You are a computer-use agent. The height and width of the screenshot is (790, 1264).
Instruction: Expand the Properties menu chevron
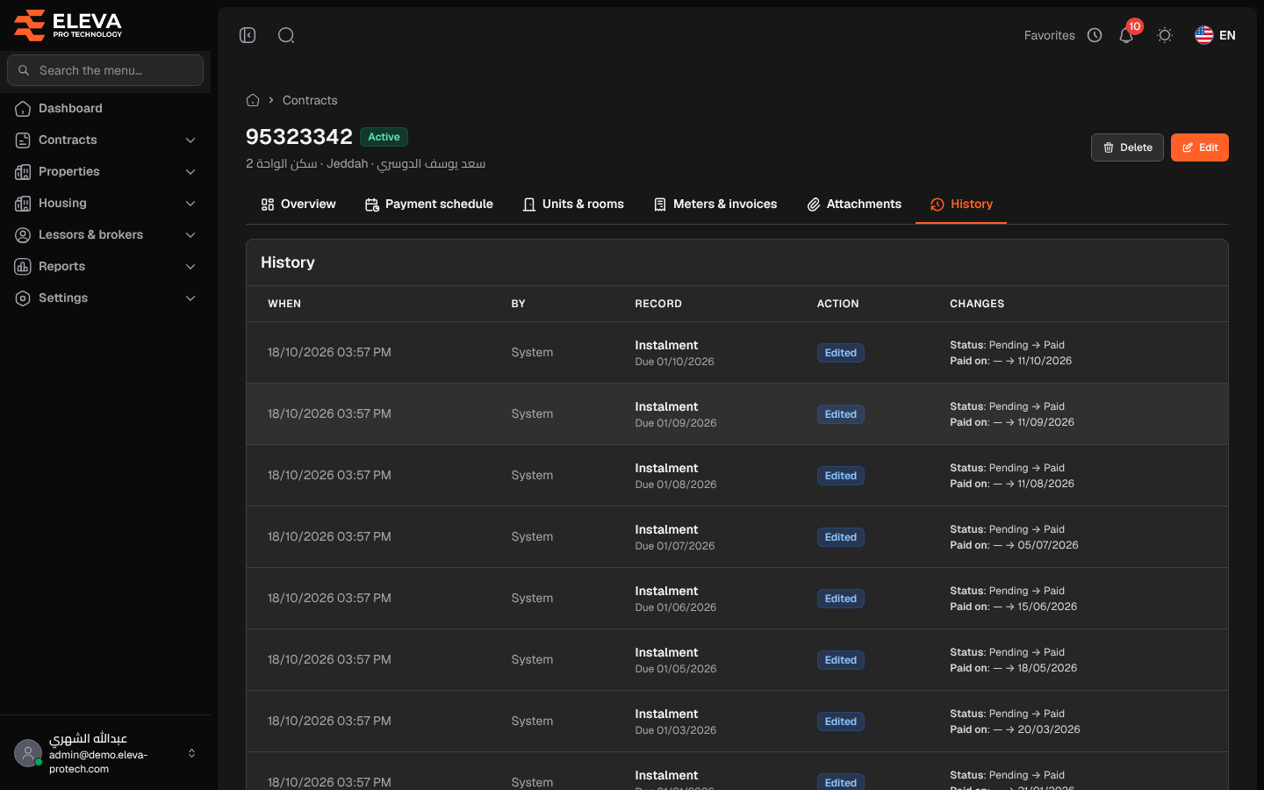(x=190, y=172)
